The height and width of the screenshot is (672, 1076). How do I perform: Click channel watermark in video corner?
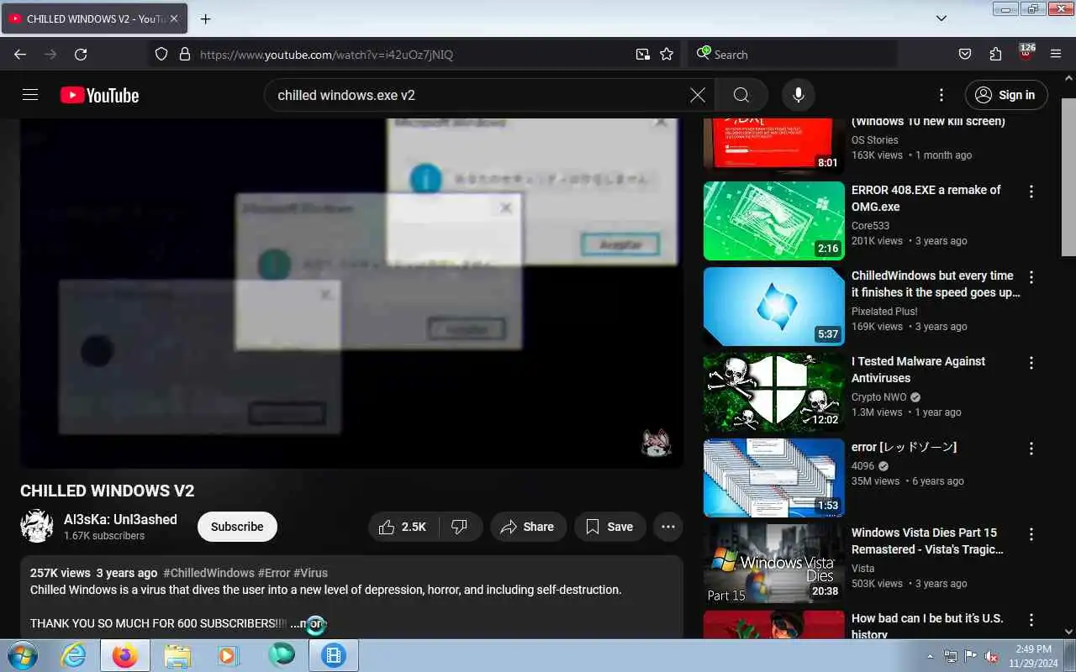(x=657, y=442)
